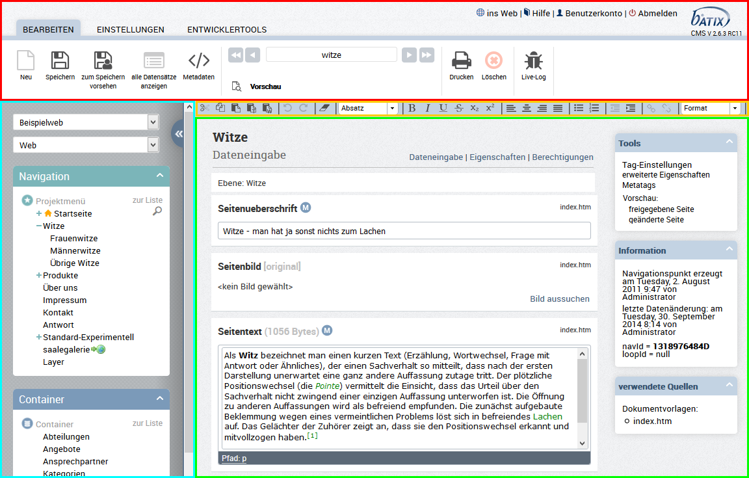
Task: Toggle bold formatting in editor toolbar
Action: (x=412, y=109)
